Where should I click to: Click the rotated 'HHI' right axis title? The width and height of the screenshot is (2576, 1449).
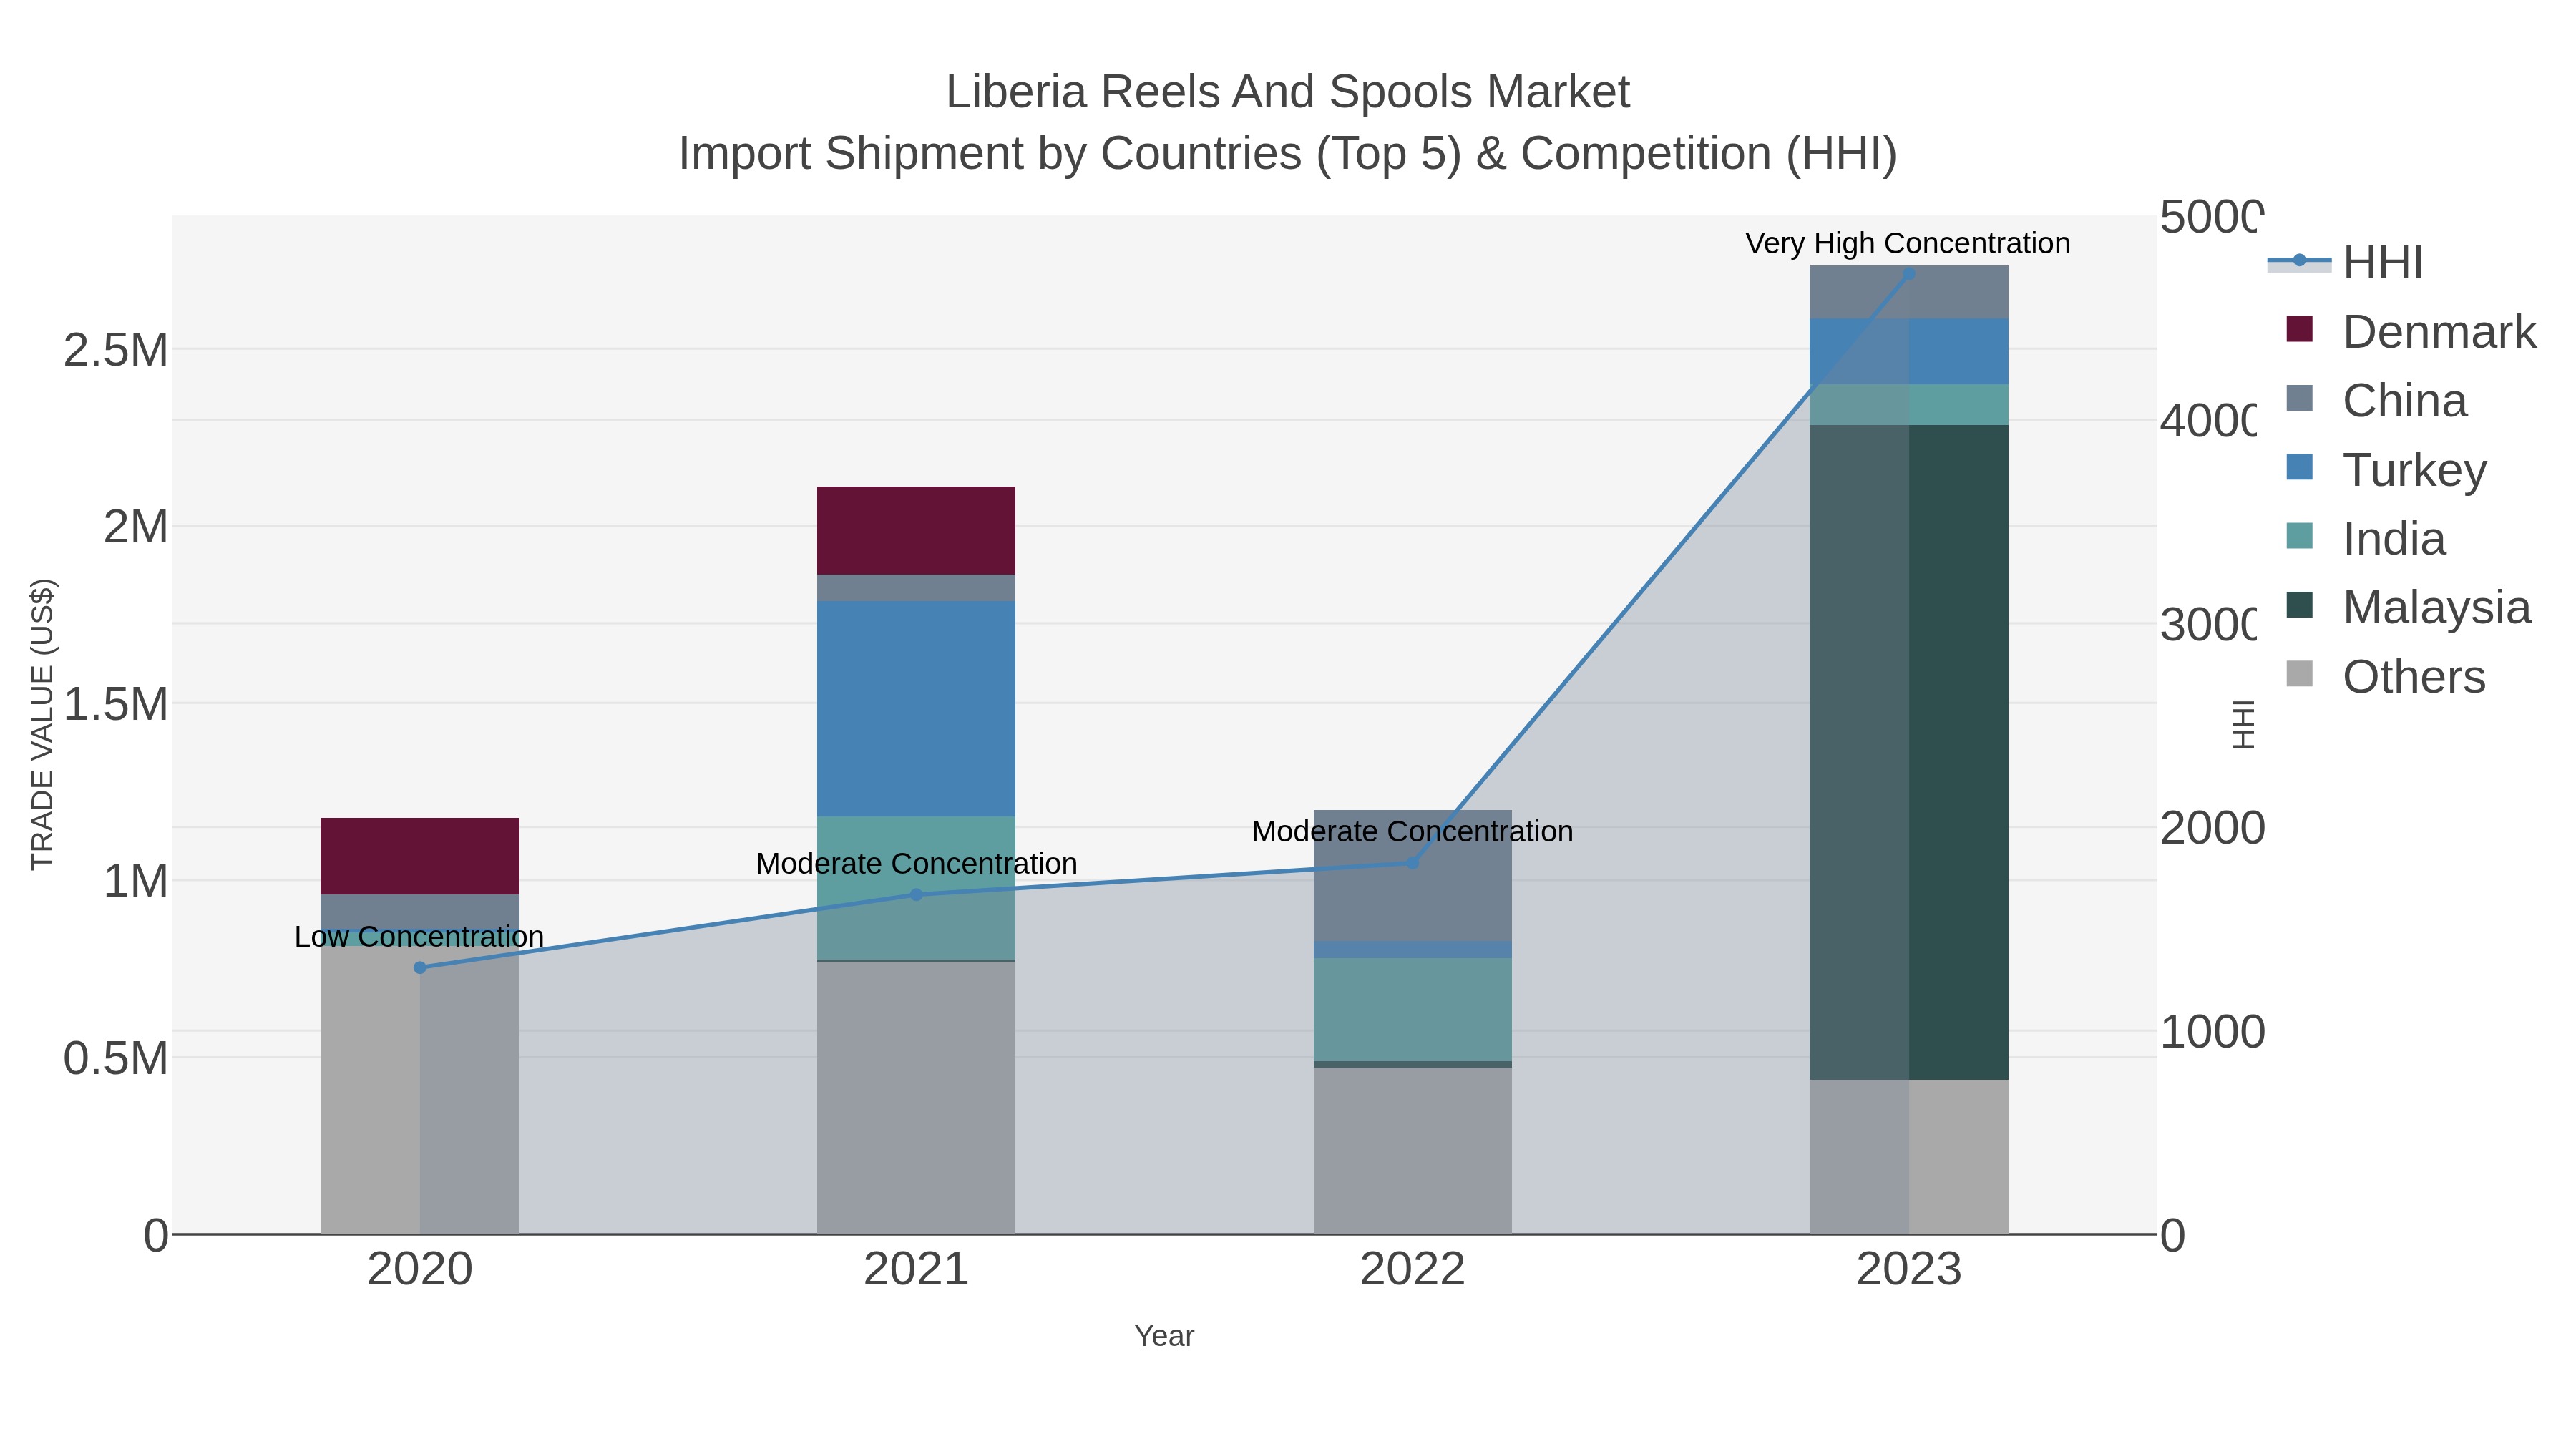click(2244, 724)
